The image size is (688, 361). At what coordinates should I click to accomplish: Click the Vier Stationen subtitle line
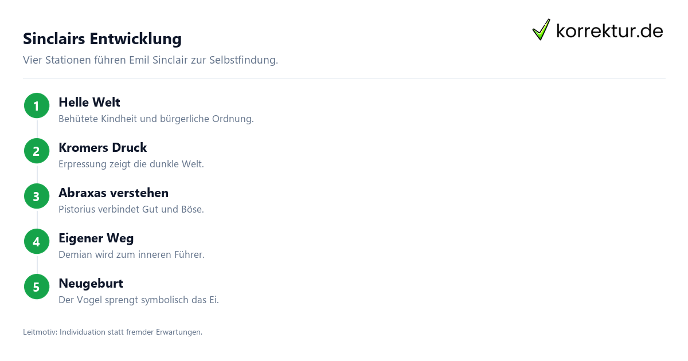(150, 60)
